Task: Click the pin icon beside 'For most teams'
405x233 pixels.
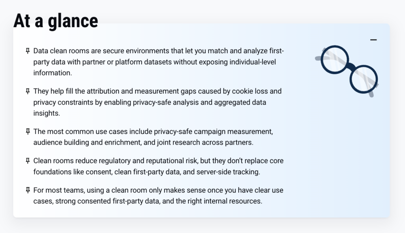Action: tap(27, 190)
